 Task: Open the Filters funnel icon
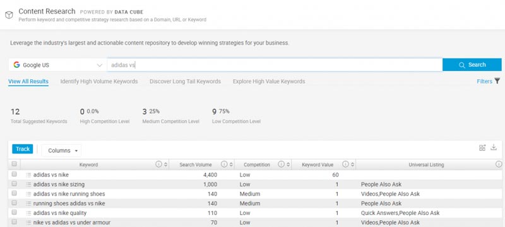[x=497, y=81]
